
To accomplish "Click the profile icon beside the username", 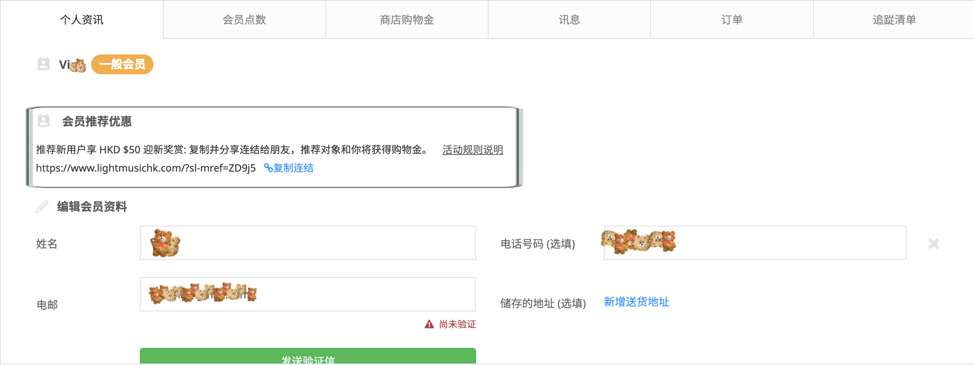I will [x=44, y=64].
